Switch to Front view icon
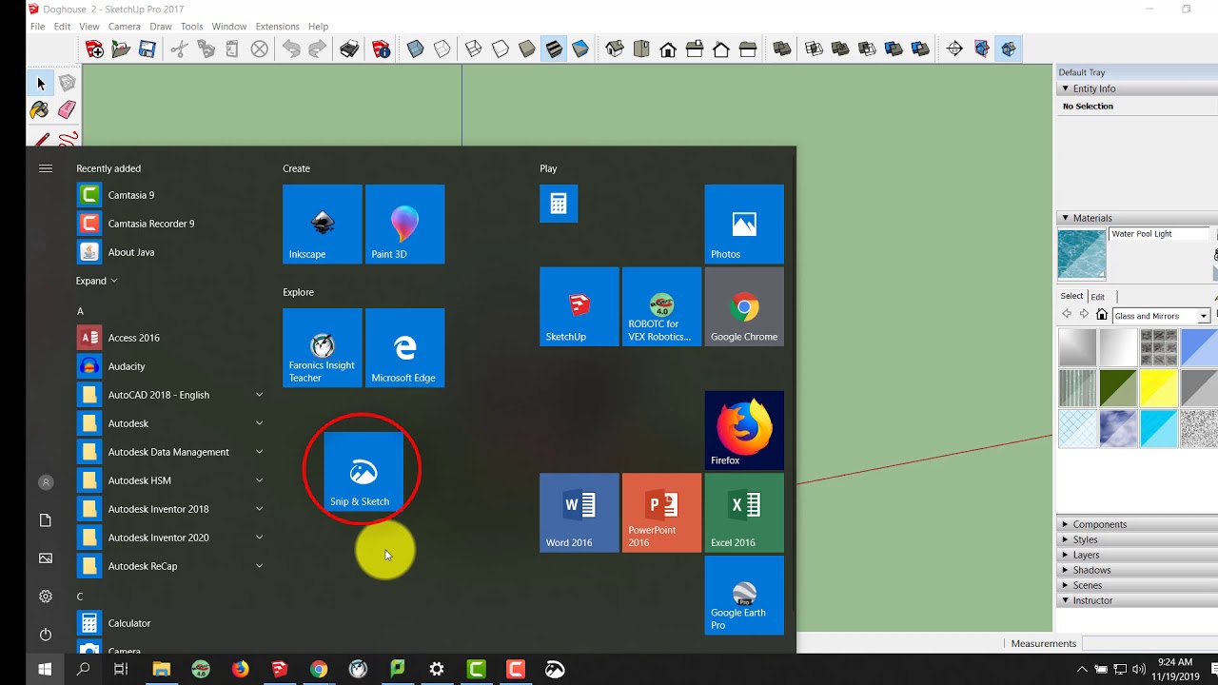The image size is (1218, 685). pos(668,49)
